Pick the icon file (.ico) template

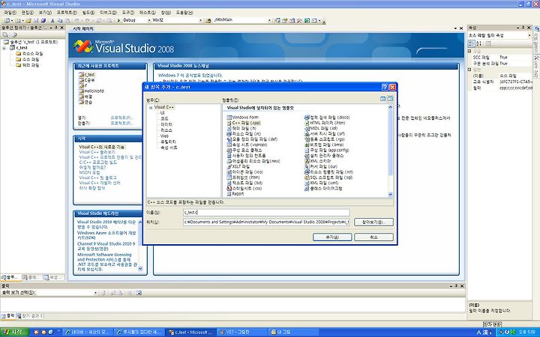tap(244, 172)
